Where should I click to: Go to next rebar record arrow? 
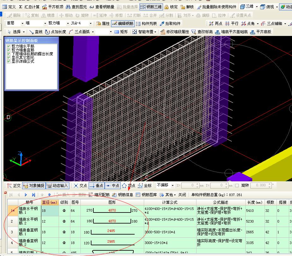pyautogui.click(x=26, y=195)
